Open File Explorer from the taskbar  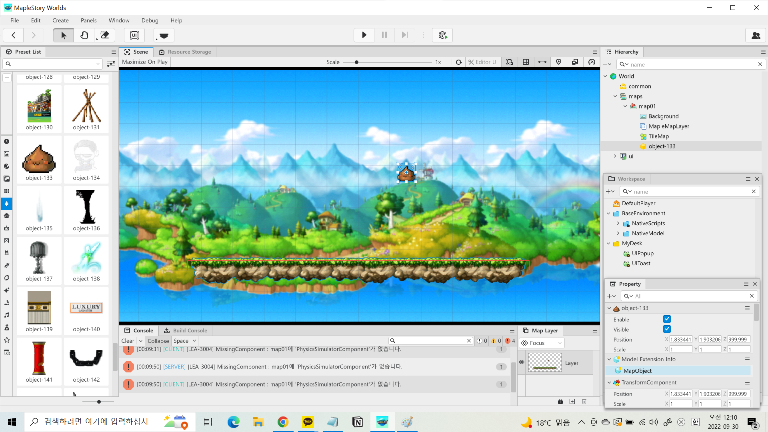[x=258, y=422]
